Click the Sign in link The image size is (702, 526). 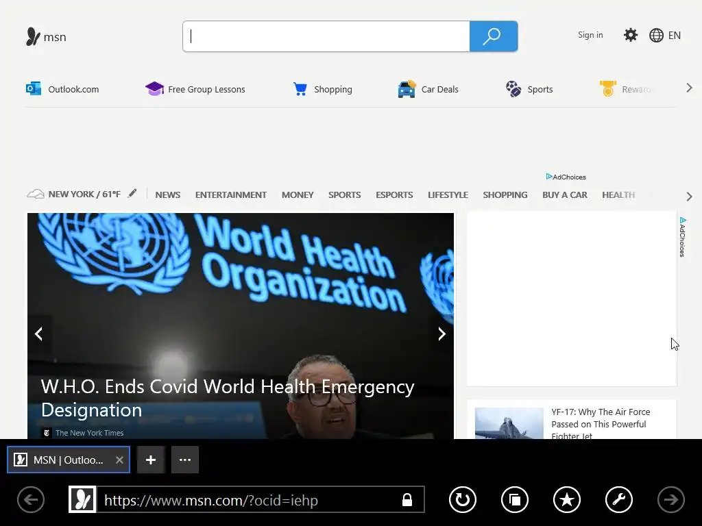590,35
